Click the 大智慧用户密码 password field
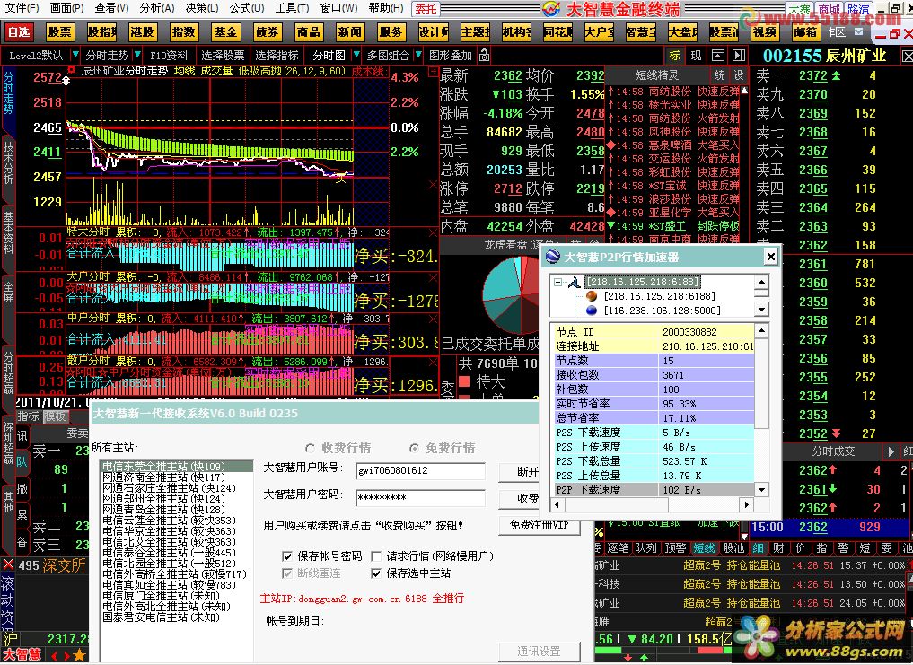The width and height of the screenshot is (913, 665). (x=420, y=498)
